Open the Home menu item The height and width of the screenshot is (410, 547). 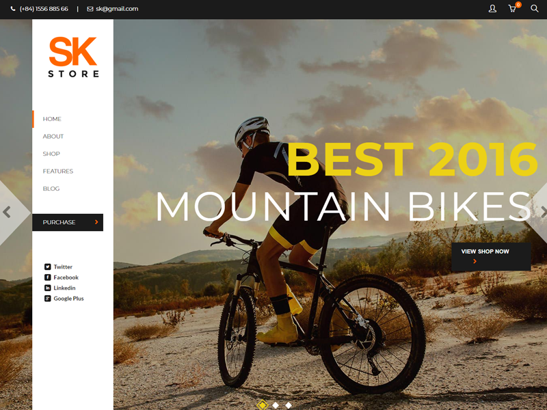point(52,119)
